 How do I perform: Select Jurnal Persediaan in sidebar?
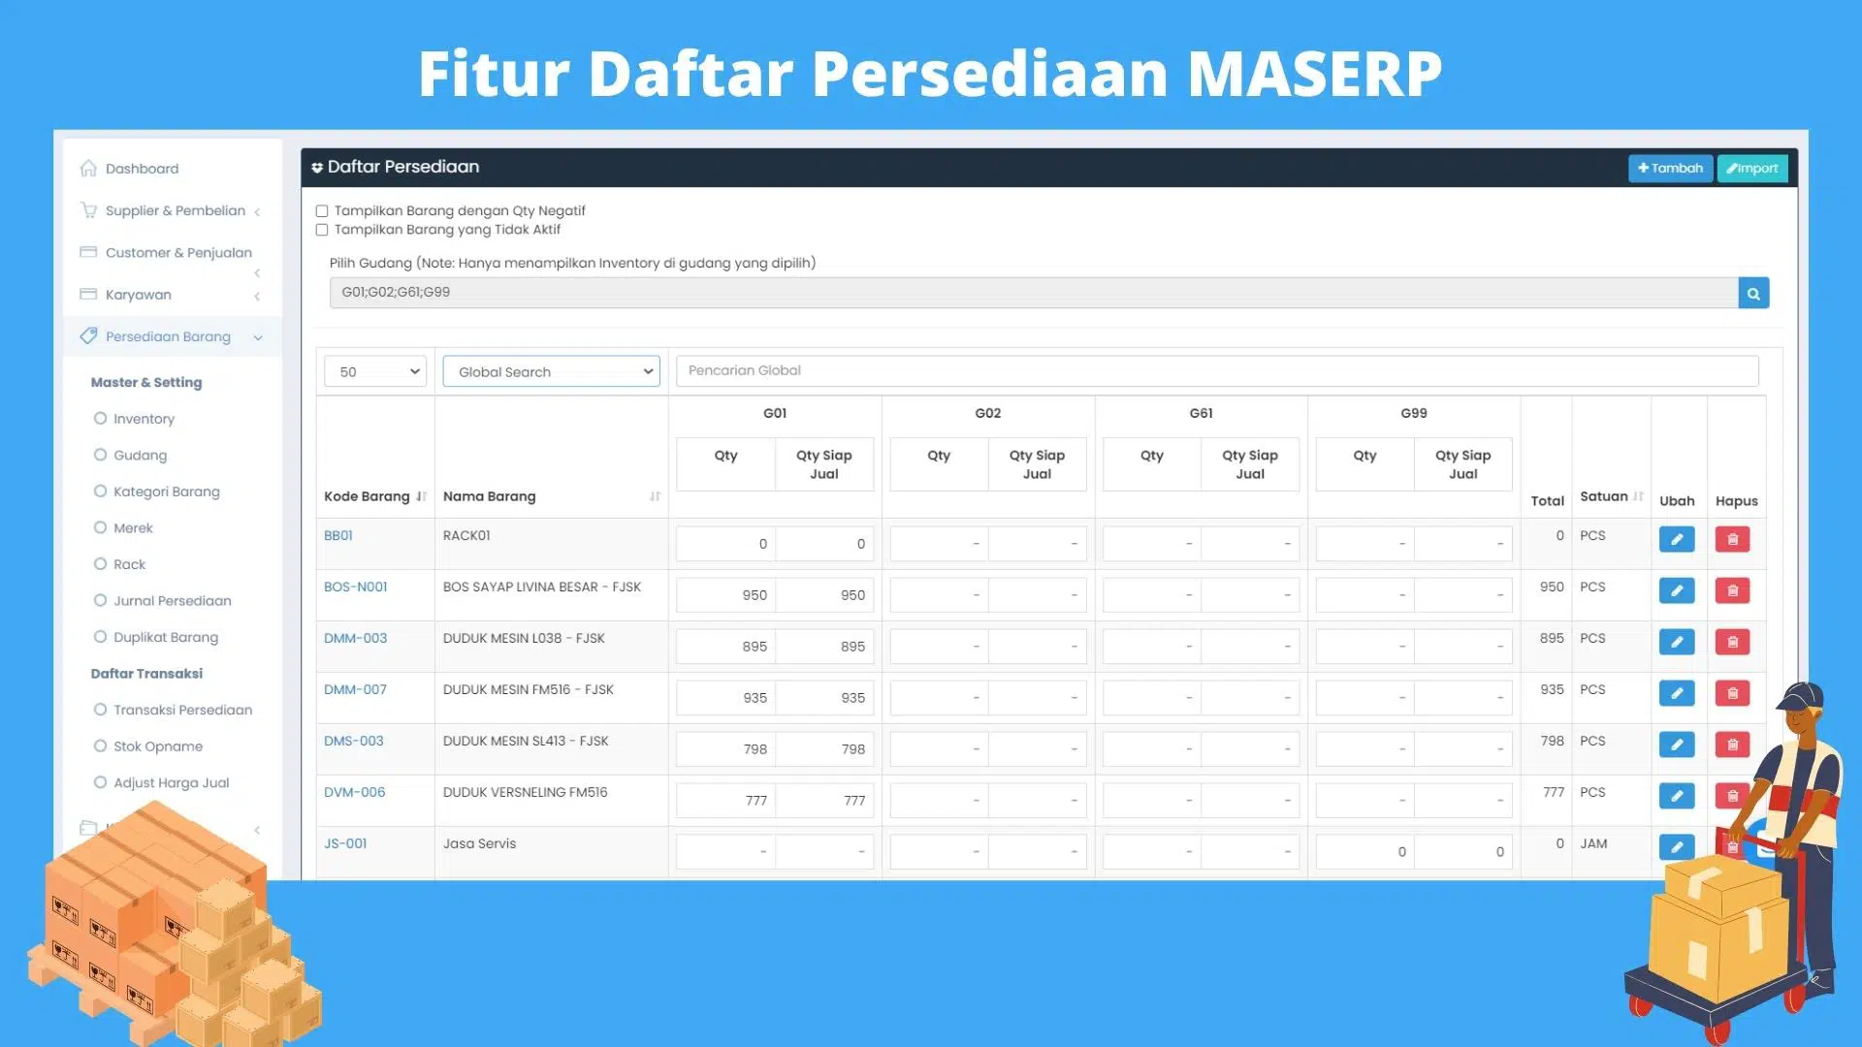click(x=172, y=601)
